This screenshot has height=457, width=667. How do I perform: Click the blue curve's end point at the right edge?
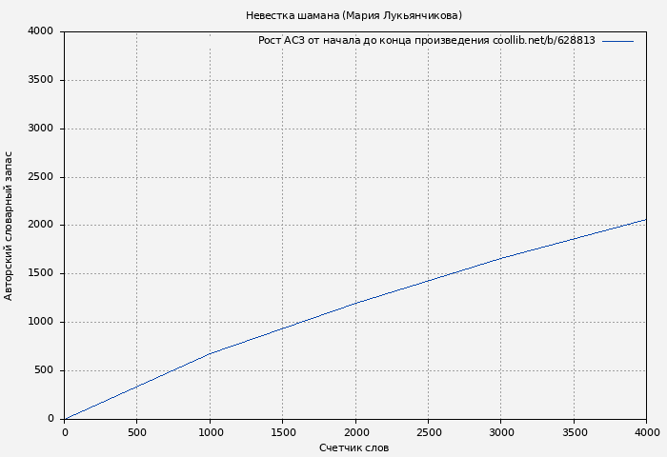(x=645, y=220)
